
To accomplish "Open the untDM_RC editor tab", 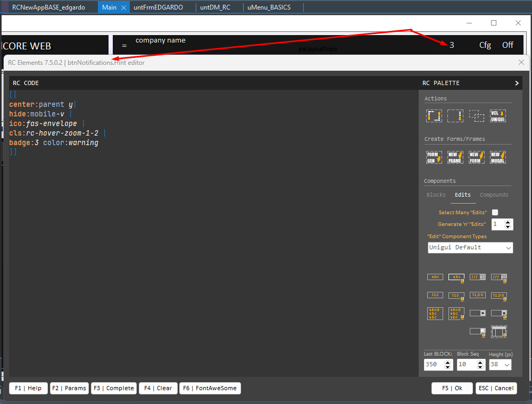I will [x=215, y=7].
